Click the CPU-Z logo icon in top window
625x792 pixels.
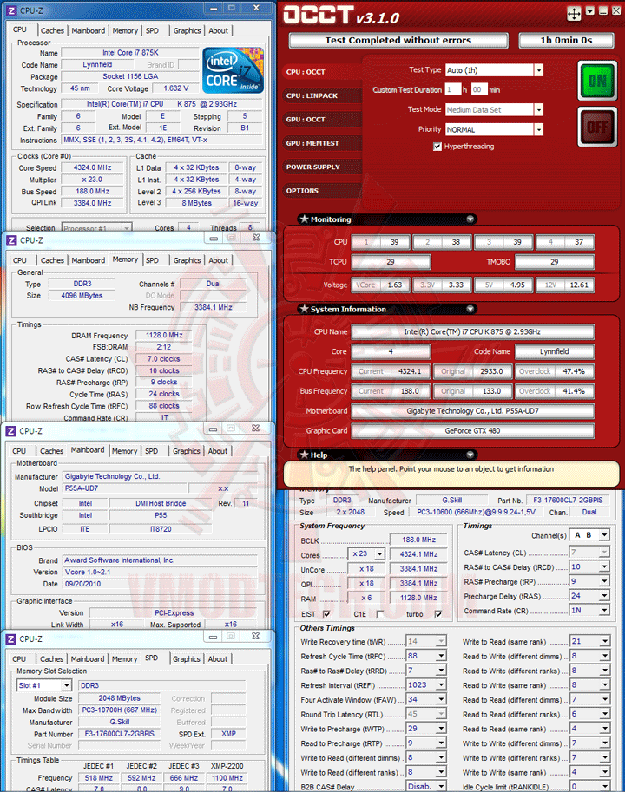click(10, 10)
